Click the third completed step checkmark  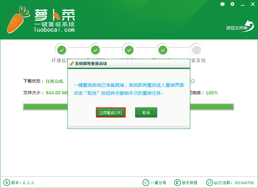[x=129, y=50]
